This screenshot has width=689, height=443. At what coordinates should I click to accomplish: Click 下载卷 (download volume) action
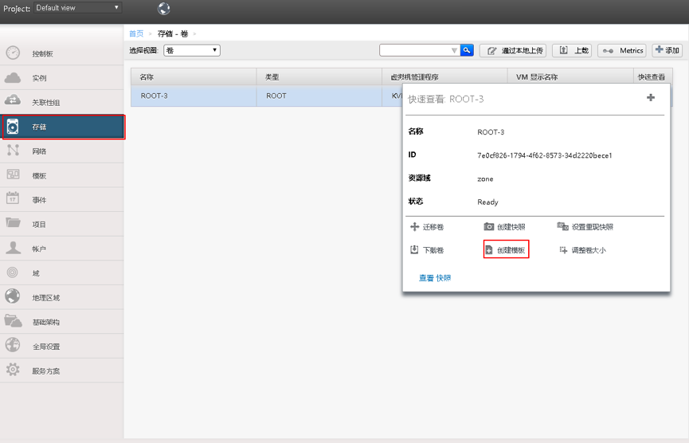[427, 250]
